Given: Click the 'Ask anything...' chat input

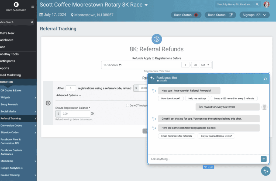Looking at the screenshot, I should 203,159.
